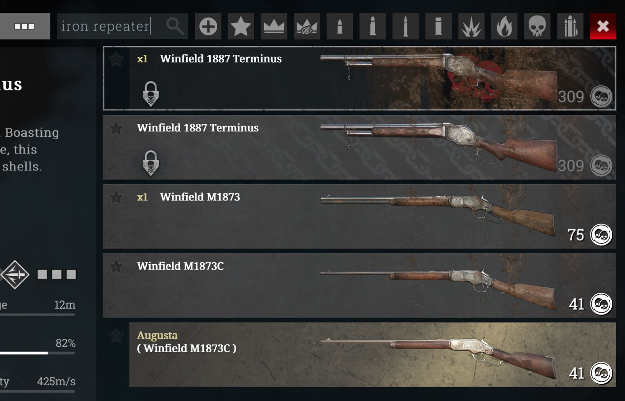Toggle the hidden crown filter icon

click(307, 26)
